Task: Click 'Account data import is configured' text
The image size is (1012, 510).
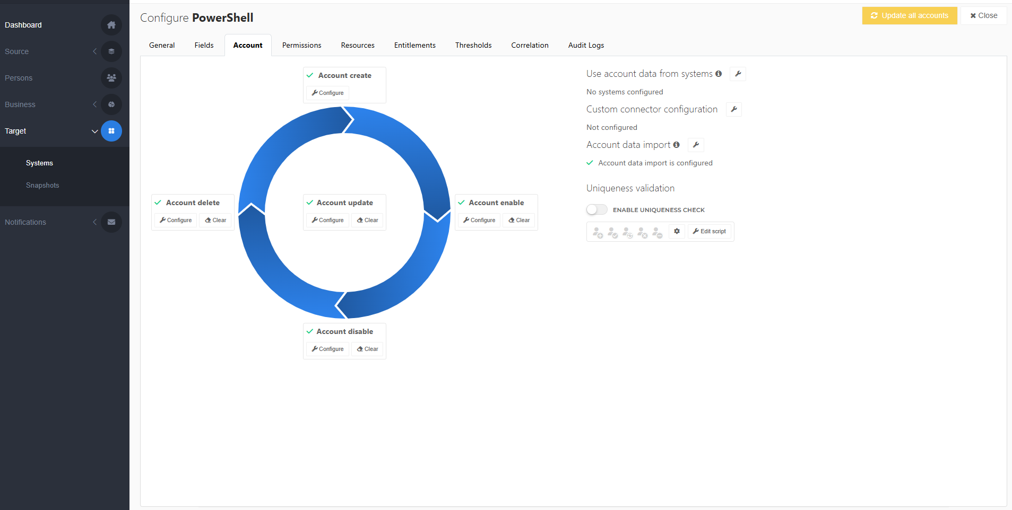Action: point(655,163)
